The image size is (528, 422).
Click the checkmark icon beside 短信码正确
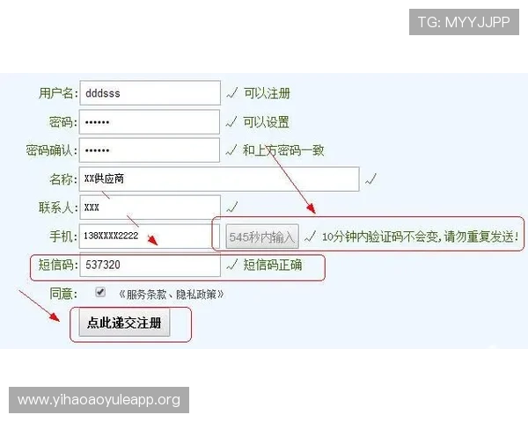pos(232,265)
